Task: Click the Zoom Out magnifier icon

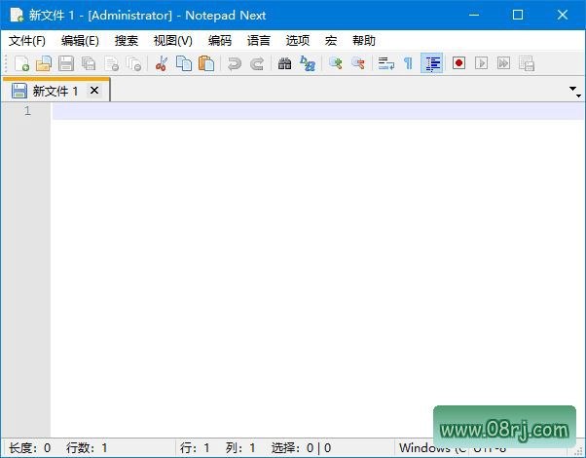Action: click(x=357, y=63)
